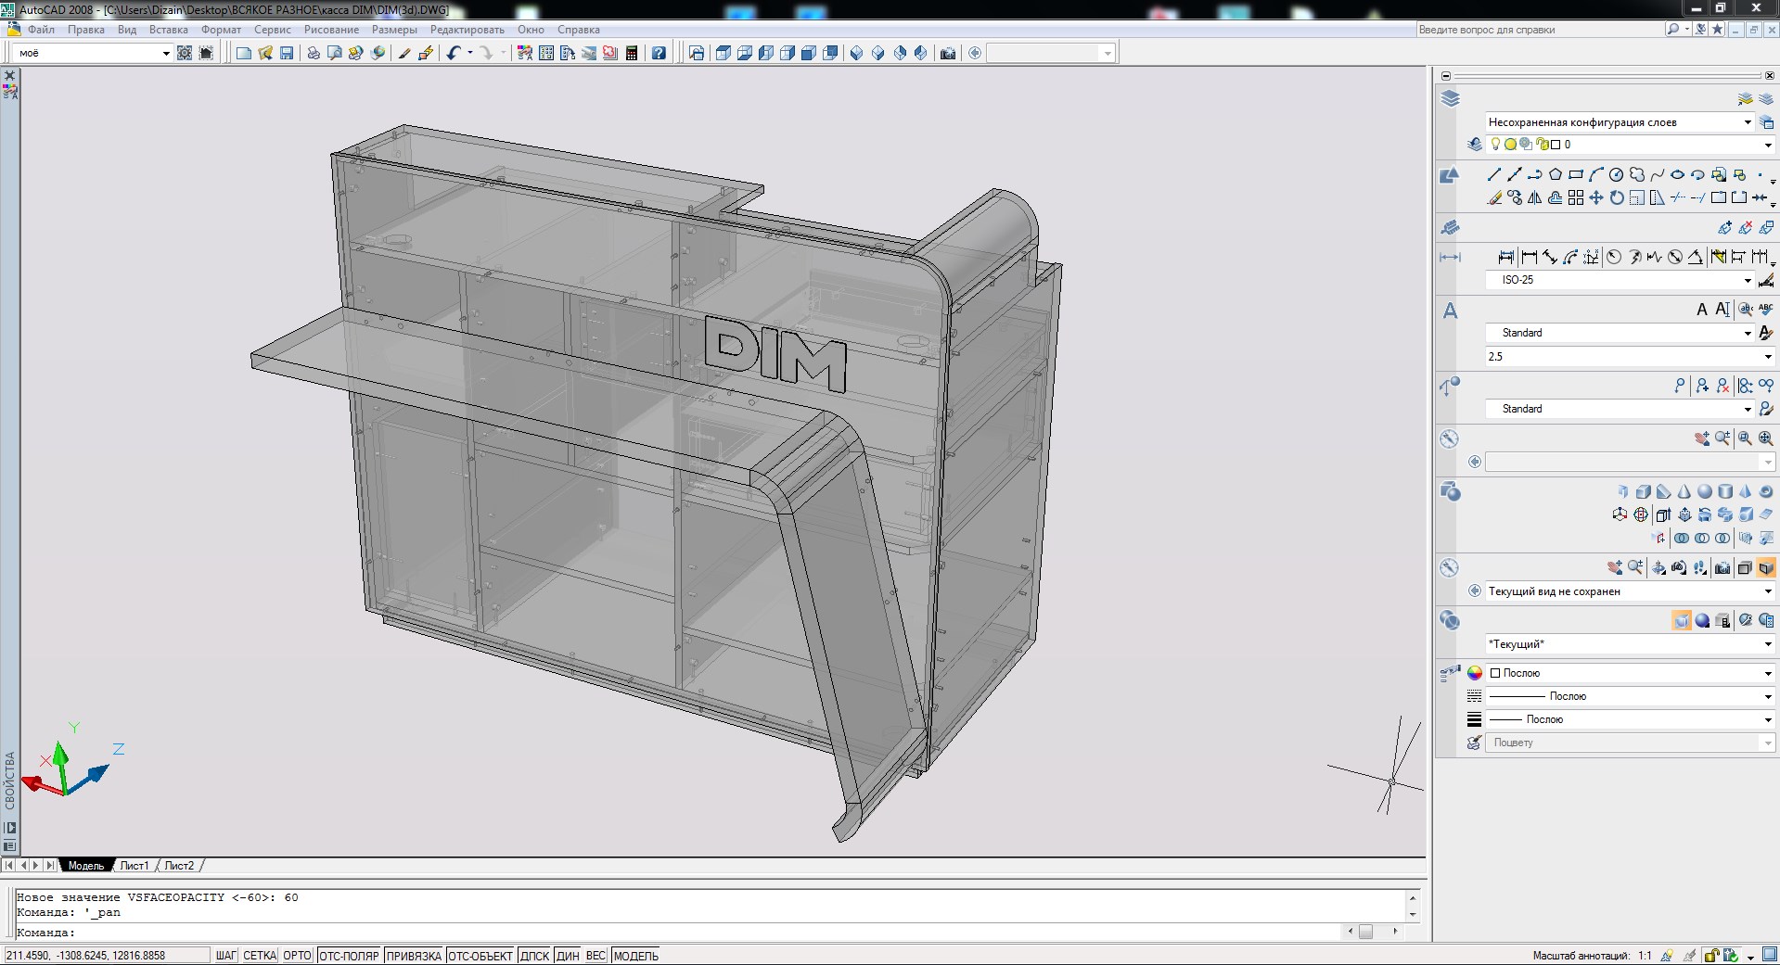Open the Файл menu
This screenshot has height=965, width=1780.
point(41,30)
